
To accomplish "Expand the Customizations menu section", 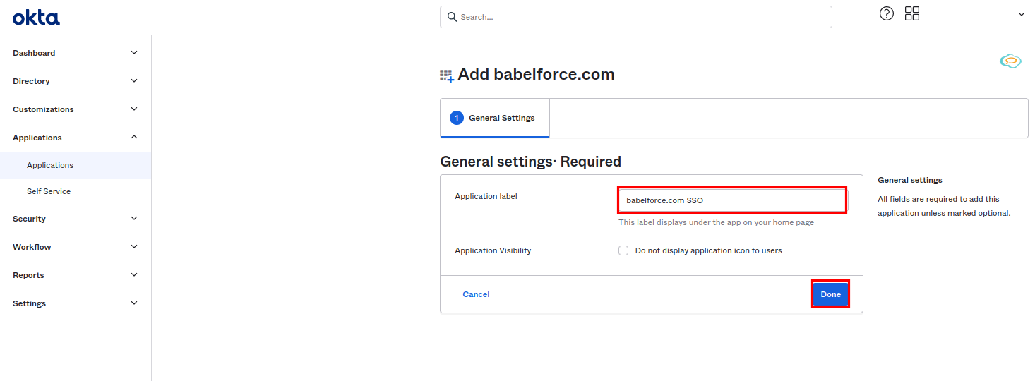I will pos(76,109).
